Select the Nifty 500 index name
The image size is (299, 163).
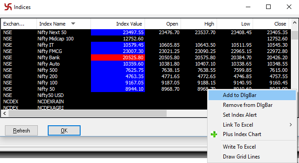[47, 70]
